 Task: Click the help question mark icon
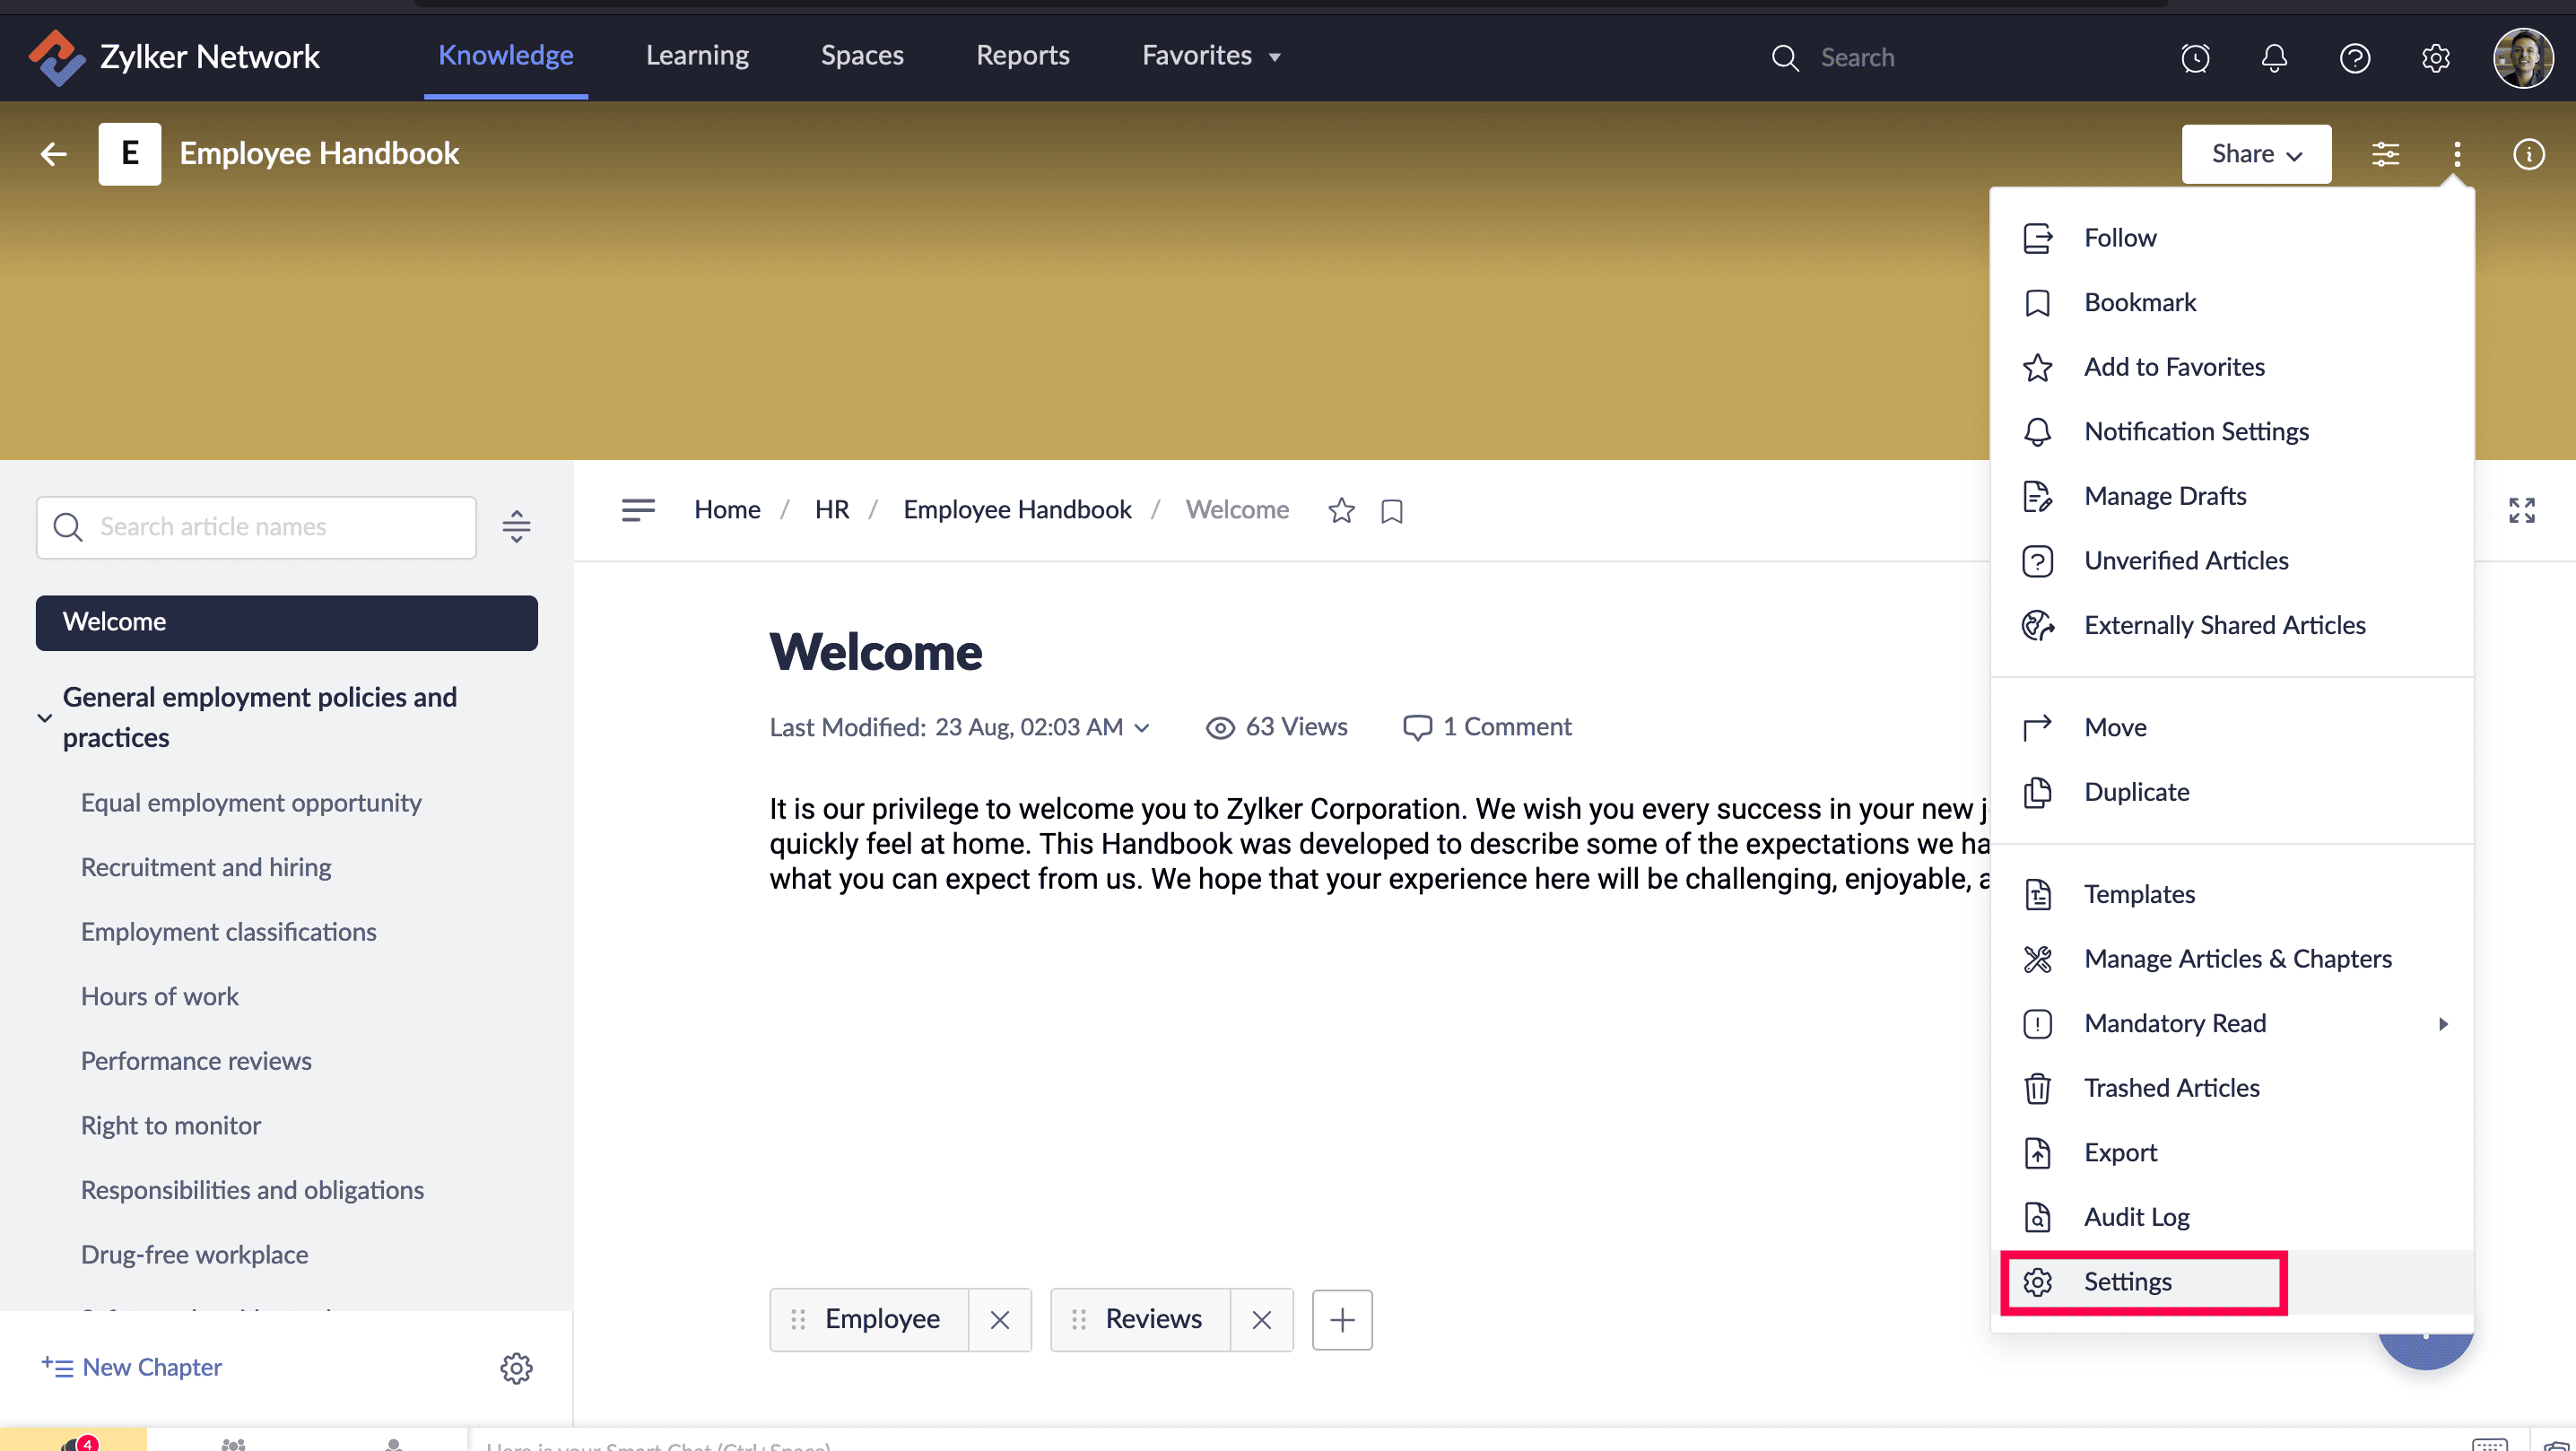2354,58
